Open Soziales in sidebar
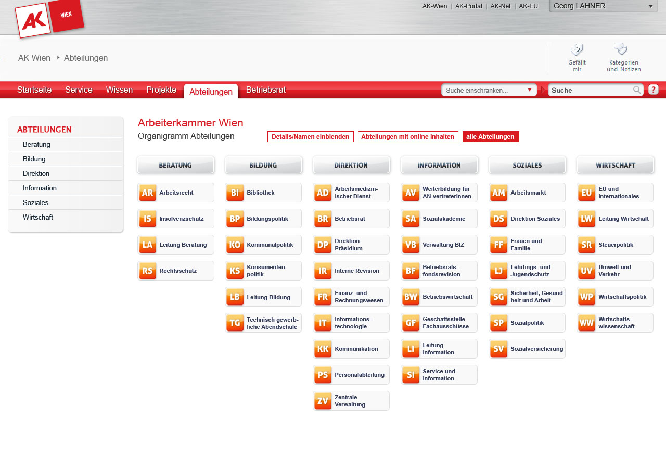This screenshot has width=666, height=458. [66, 202]
